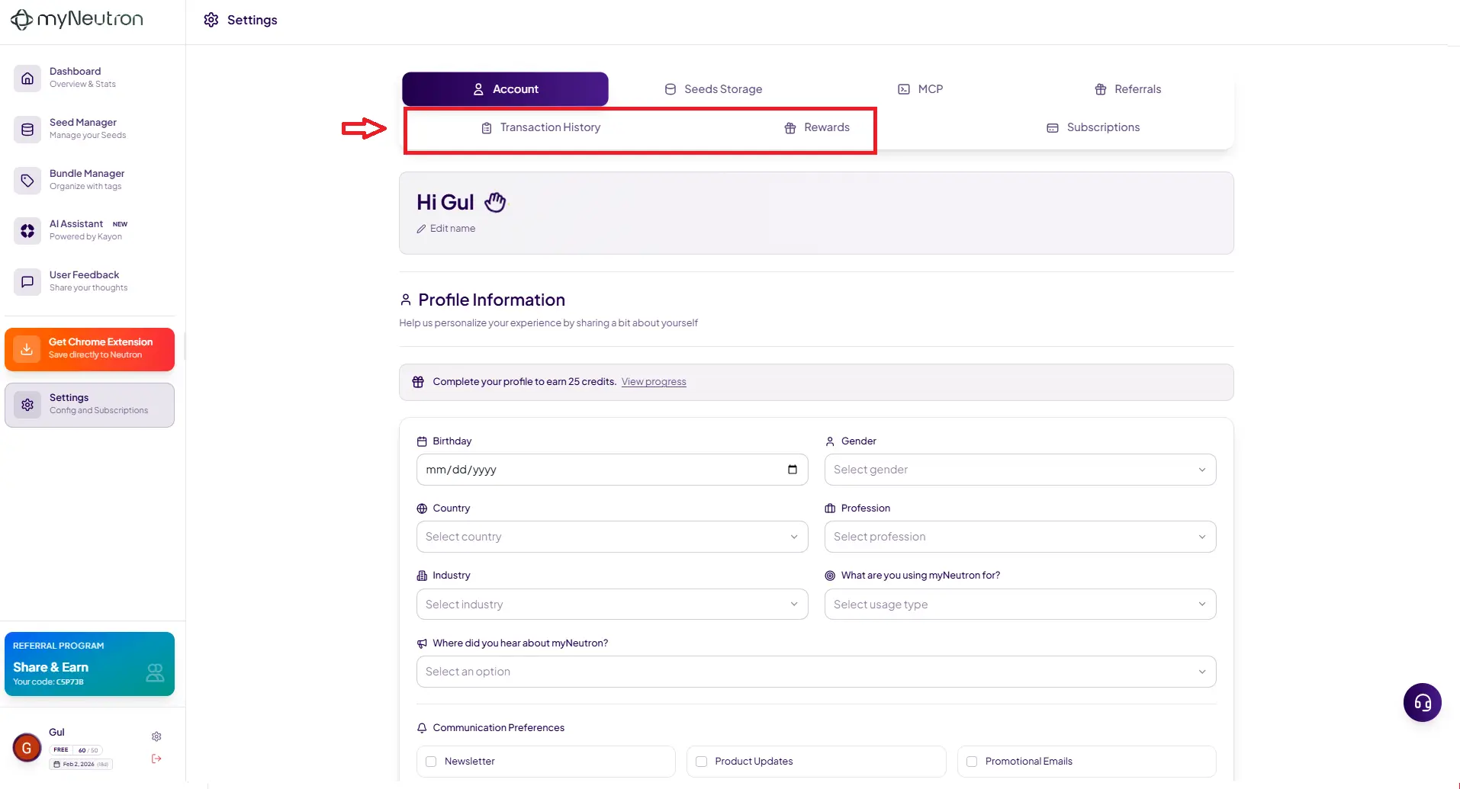Open the Select profession dropdown

point(1020,537)
